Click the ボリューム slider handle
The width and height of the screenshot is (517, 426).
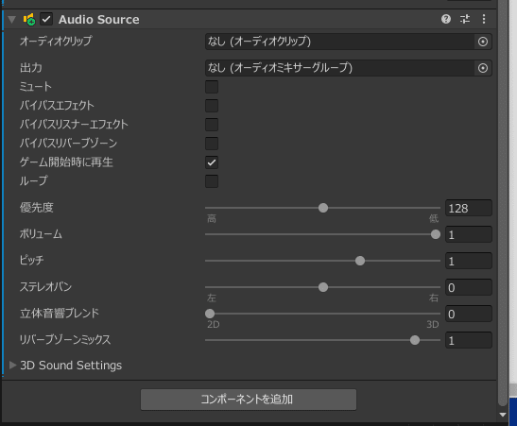435,234
